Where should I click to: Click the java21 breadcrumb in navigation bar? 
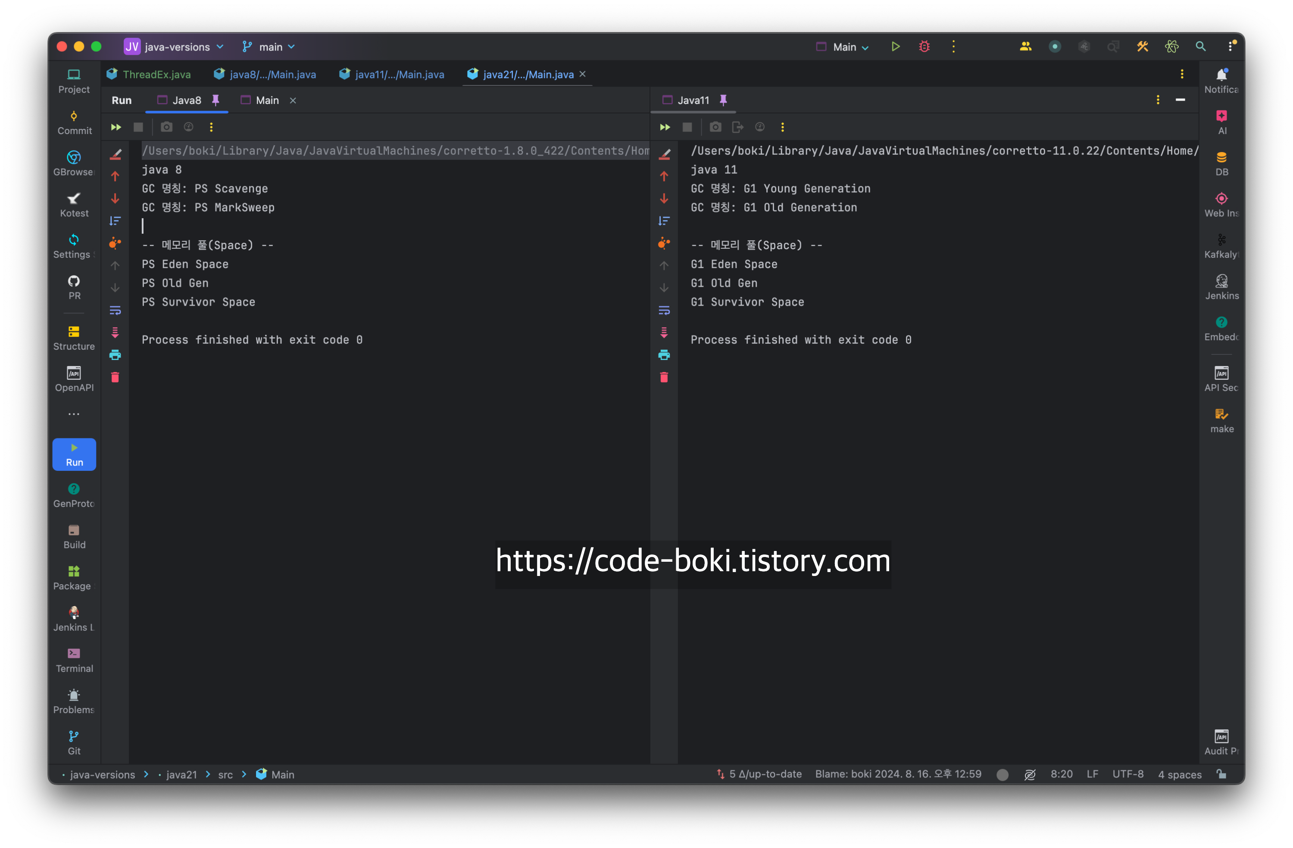point(181,774)
